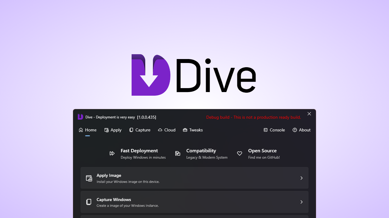Click the Capture Windows card icon

(x=89, y=202)
